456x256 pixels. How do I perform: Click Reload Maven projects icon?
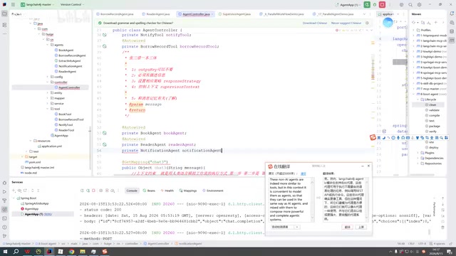click(413, 23)
